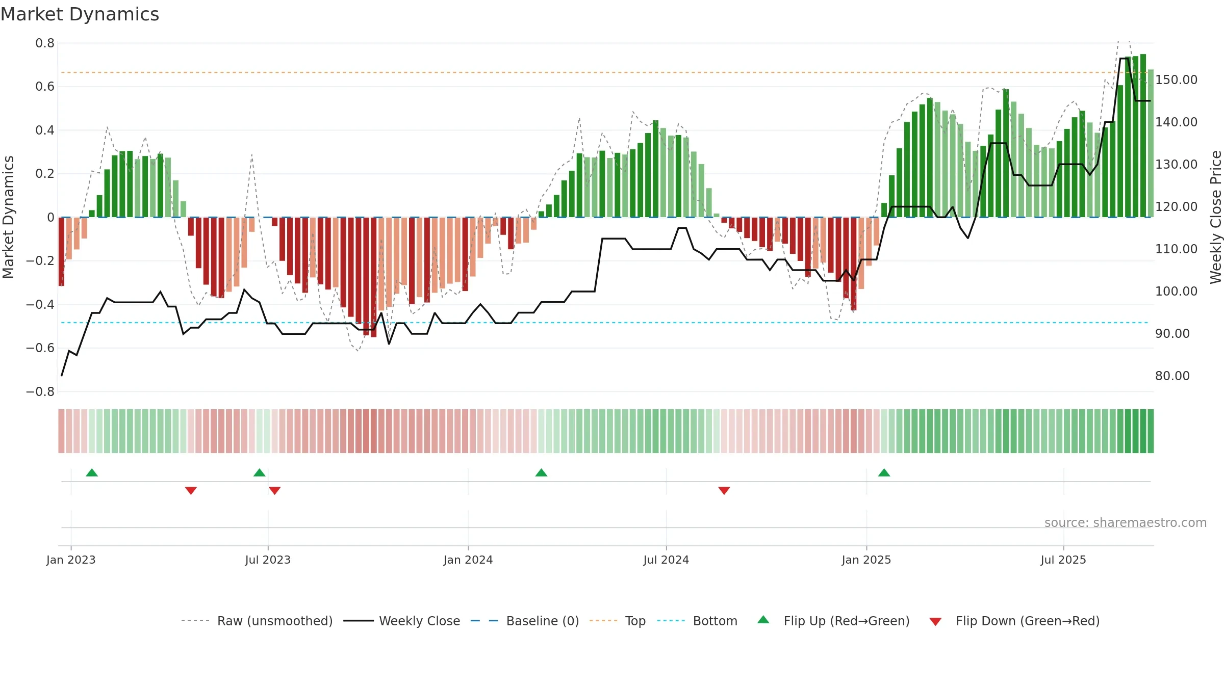The image size is (1224, 688).
Task: Toggle the Bottom legend entry
Action: pos(697,621)
